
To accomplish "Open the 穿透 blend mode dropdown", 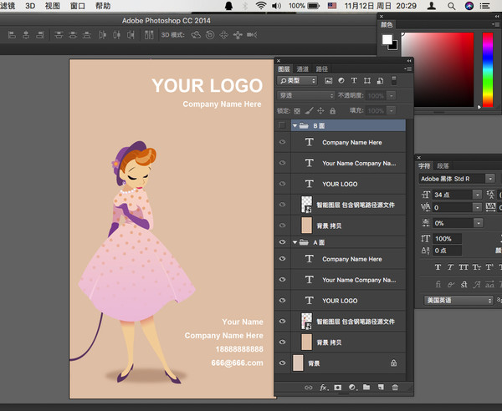I will pos(305,95).
